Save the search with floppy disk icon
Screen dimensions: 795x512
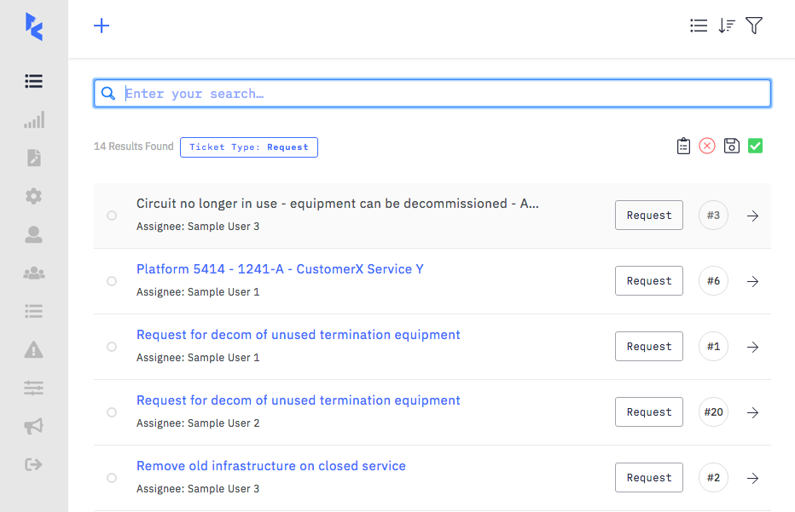[732, 146]
